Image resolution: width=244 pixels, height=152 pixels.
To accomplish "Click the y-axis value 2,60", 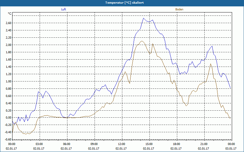I will click(9, 23).
